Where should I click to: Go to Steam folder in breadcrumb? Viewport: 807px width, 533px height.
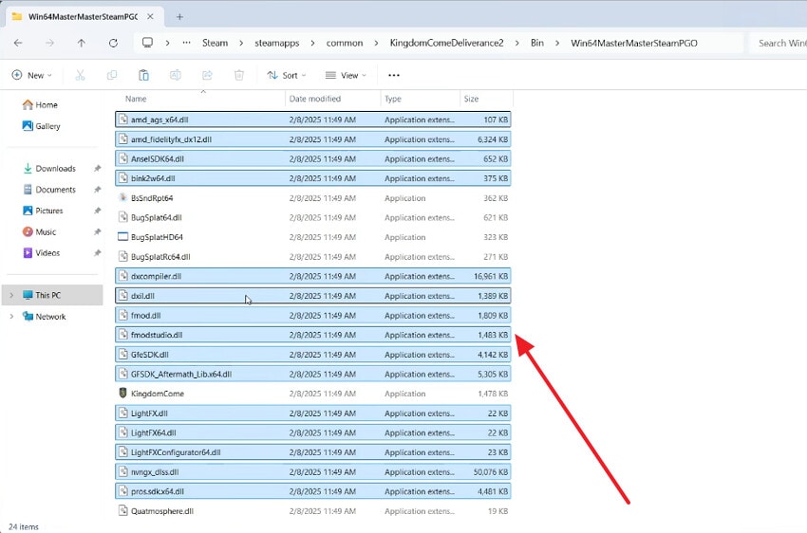[x=215, y=44]
